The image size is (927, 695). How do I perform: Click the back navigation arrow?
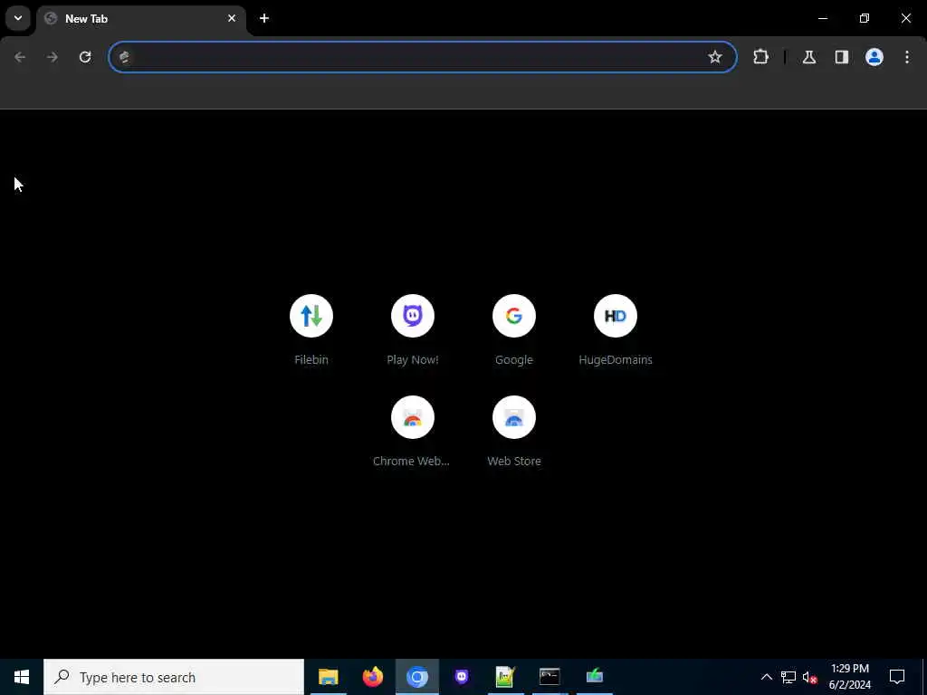pos(20,57)
